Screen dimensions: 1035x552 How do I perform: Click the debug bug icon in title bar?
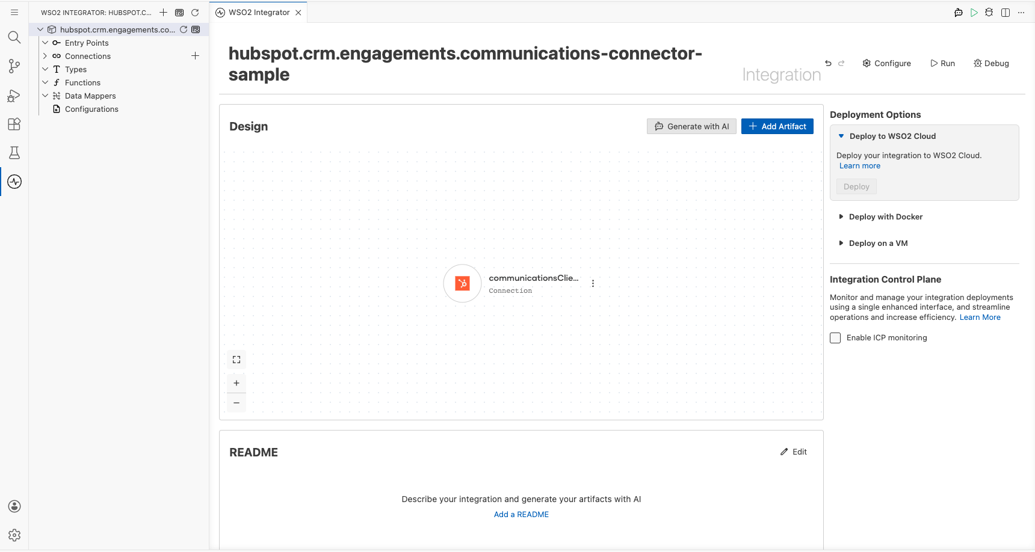coord(989,13)
